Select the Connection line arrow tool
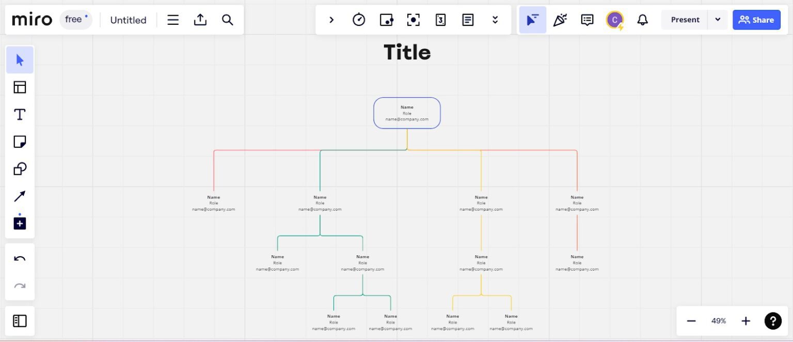 [20, 196]
